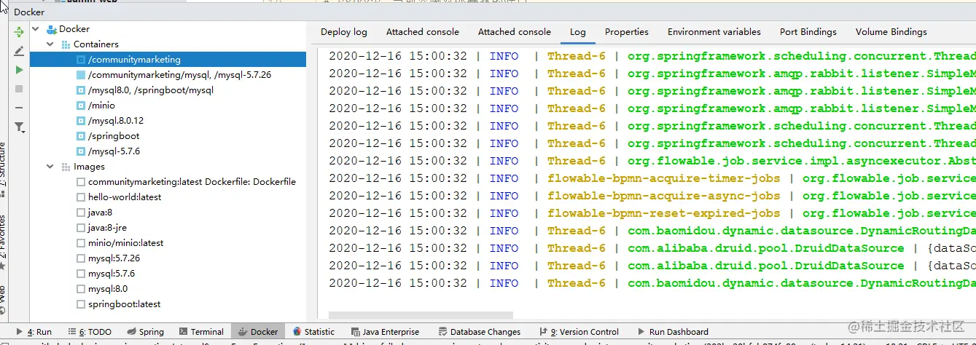Click the Containers grid icon
Image resolution: width=976 pixels, height=345 pixels.
coord(66,44)
